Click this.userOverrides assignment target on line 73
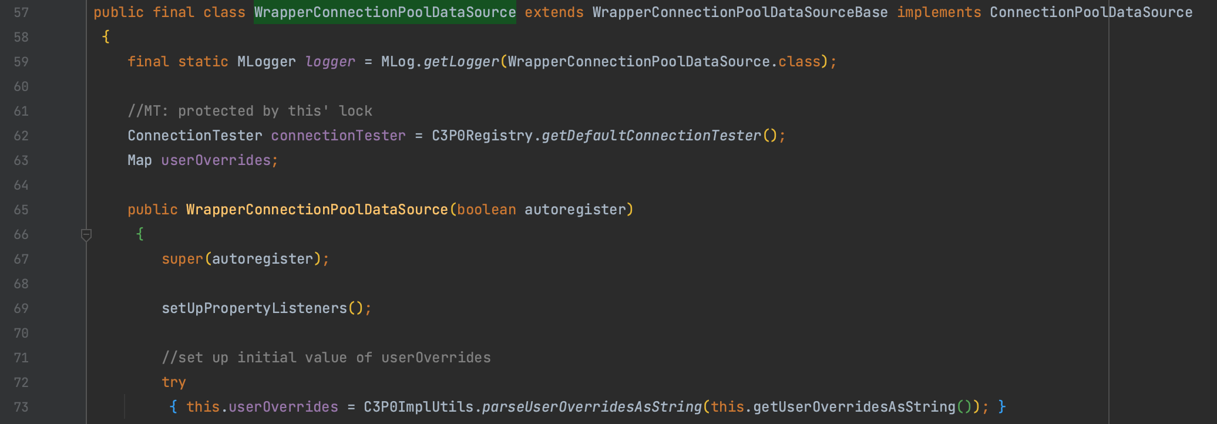Viewport: 1217px width, 424px height. (262, 407)
